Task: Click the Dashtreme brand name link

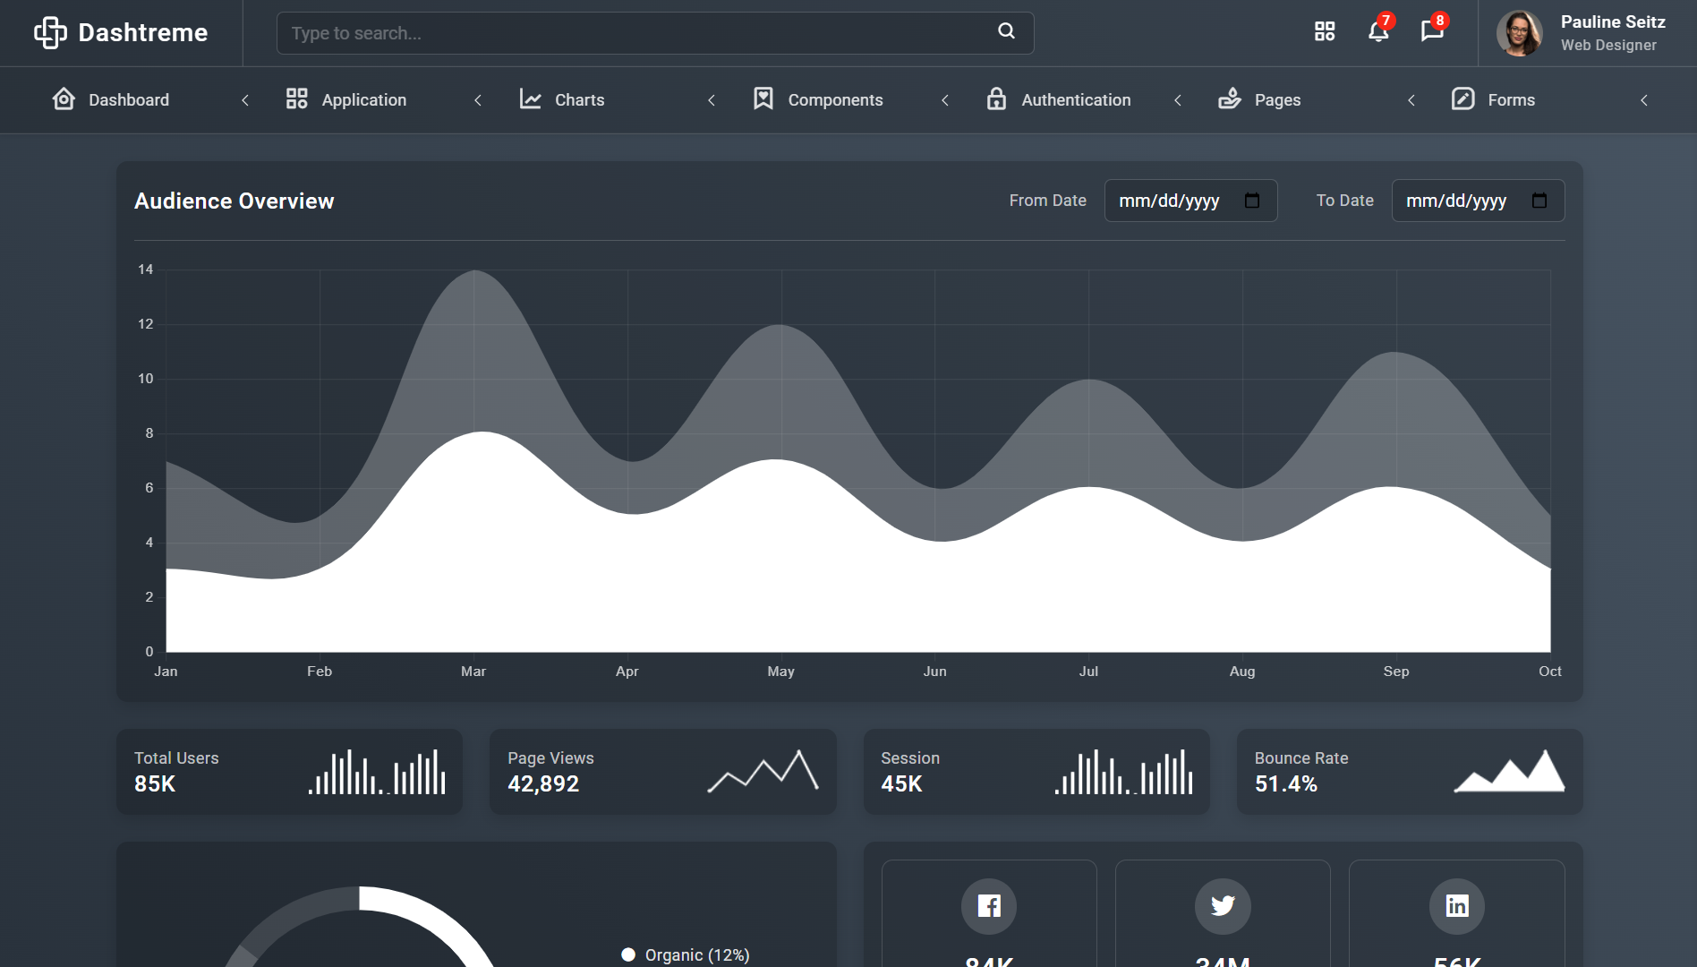Action: [143, 33]
